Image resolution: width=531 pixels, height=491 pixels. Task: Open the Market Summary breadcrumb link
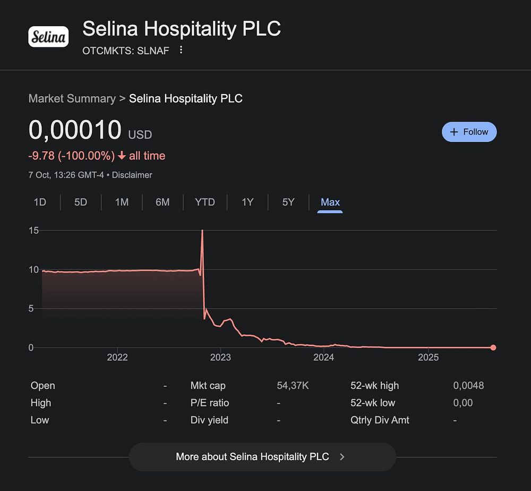(72, 98)
